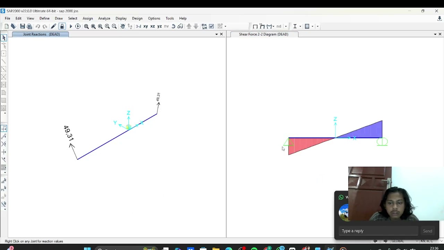Click the system download arrow icon top right
The width and height of the screenshot is (444, 250).
click(x=439, y=18)
